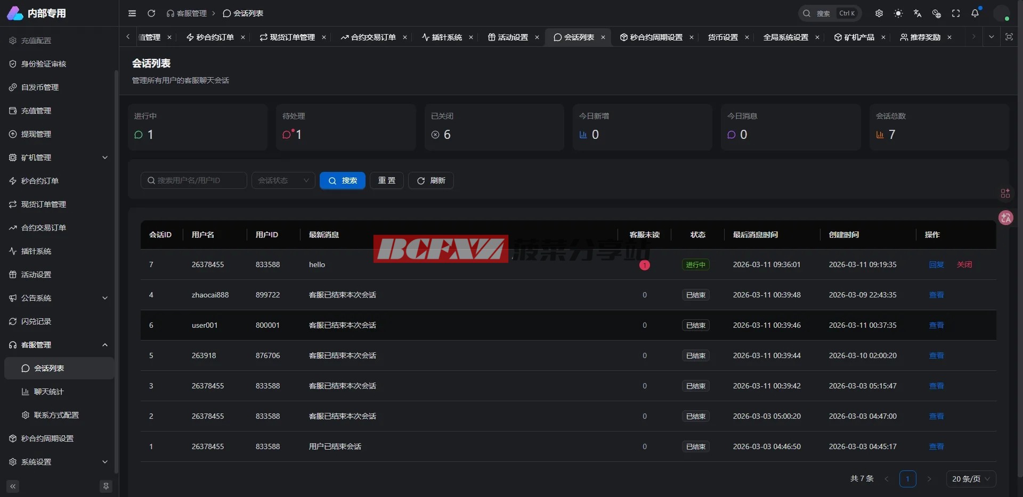Click the 刷新 button in the filter bar

431,180
